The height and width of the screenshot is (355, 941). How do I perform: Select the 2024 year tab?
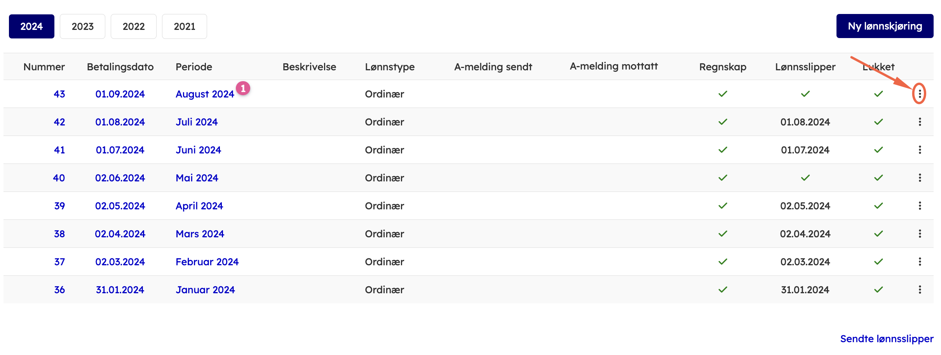(31, 26)
